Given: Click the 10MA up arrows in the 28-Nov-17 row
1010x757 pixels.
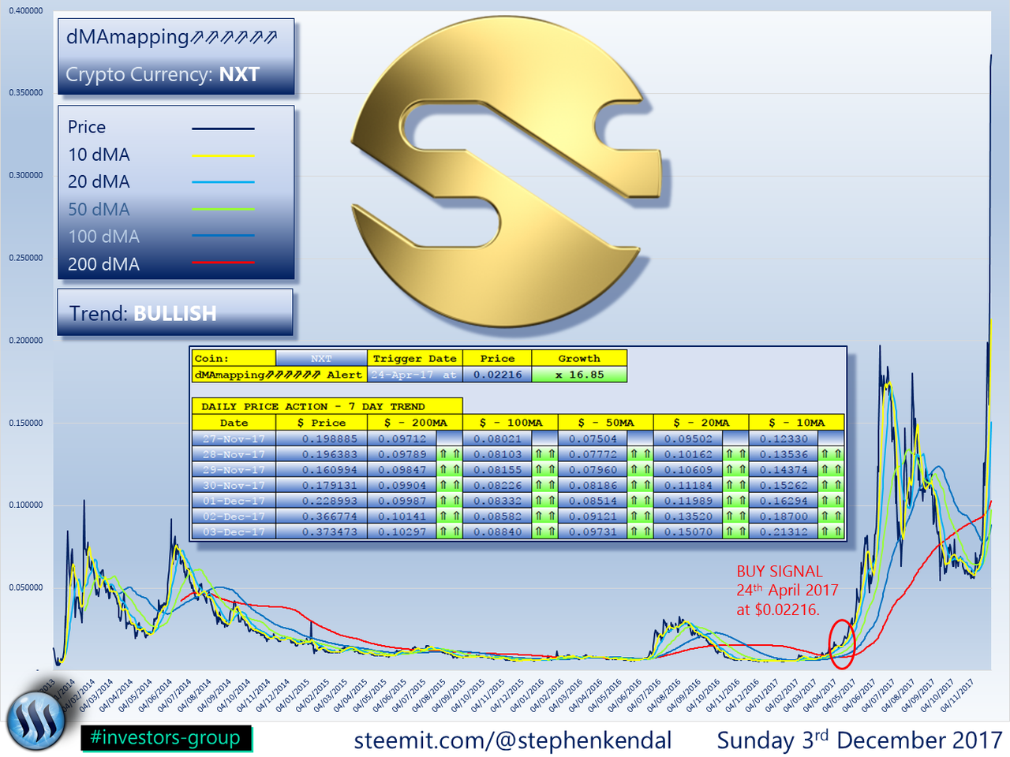Looking at the screenshot, I should pyautogui.click(x=831, y=454).
